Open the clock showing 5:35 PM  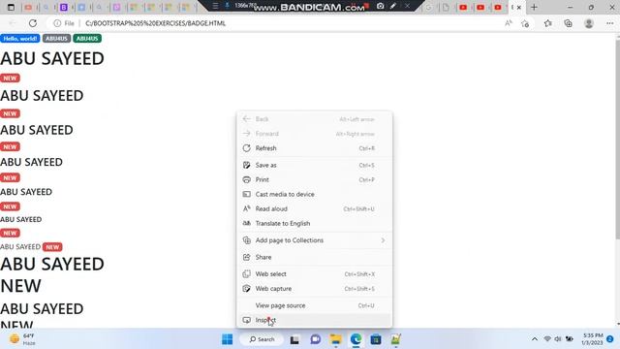click(592, 339)
